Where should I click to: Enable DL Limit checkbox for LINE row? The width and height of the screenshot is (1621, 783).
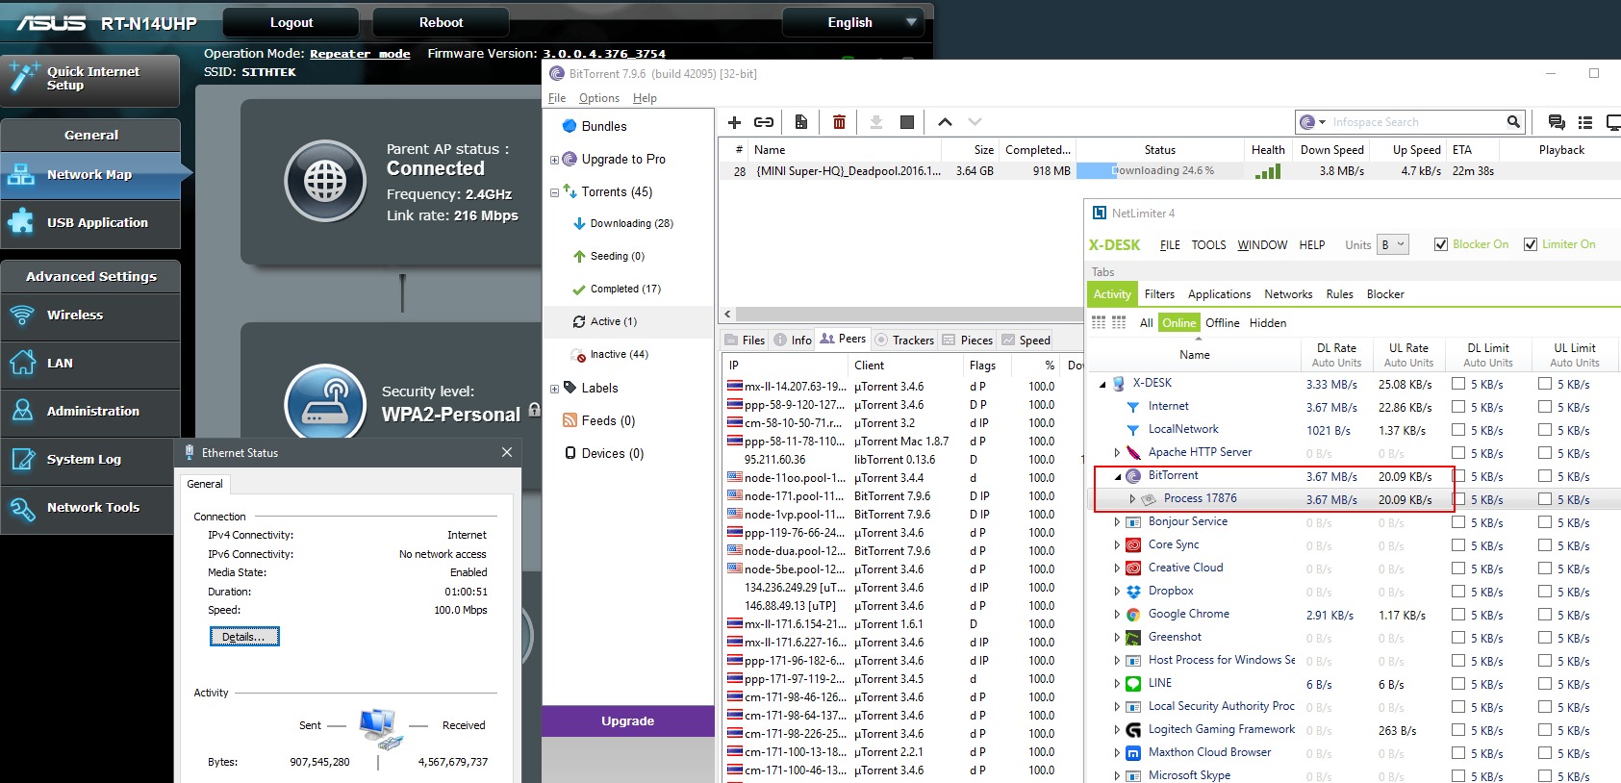pos(1458,684)
